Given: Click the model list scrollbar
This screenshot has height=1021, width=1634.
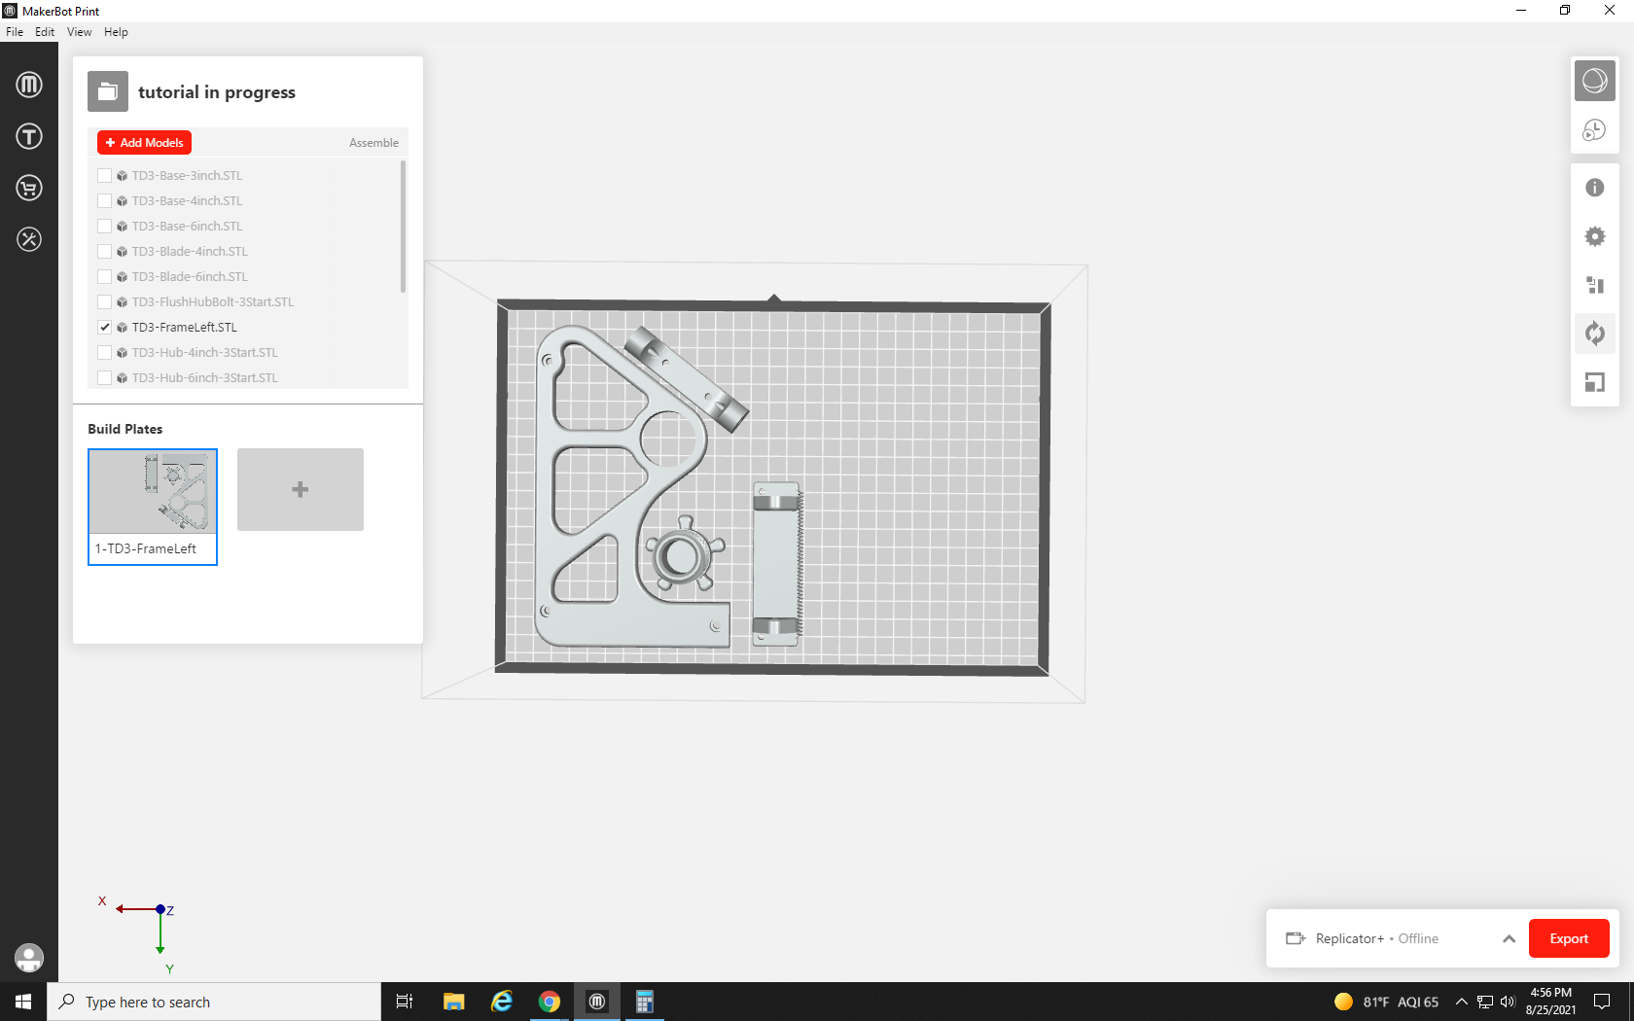Looking at the screenshot, I should coord(403,228).
